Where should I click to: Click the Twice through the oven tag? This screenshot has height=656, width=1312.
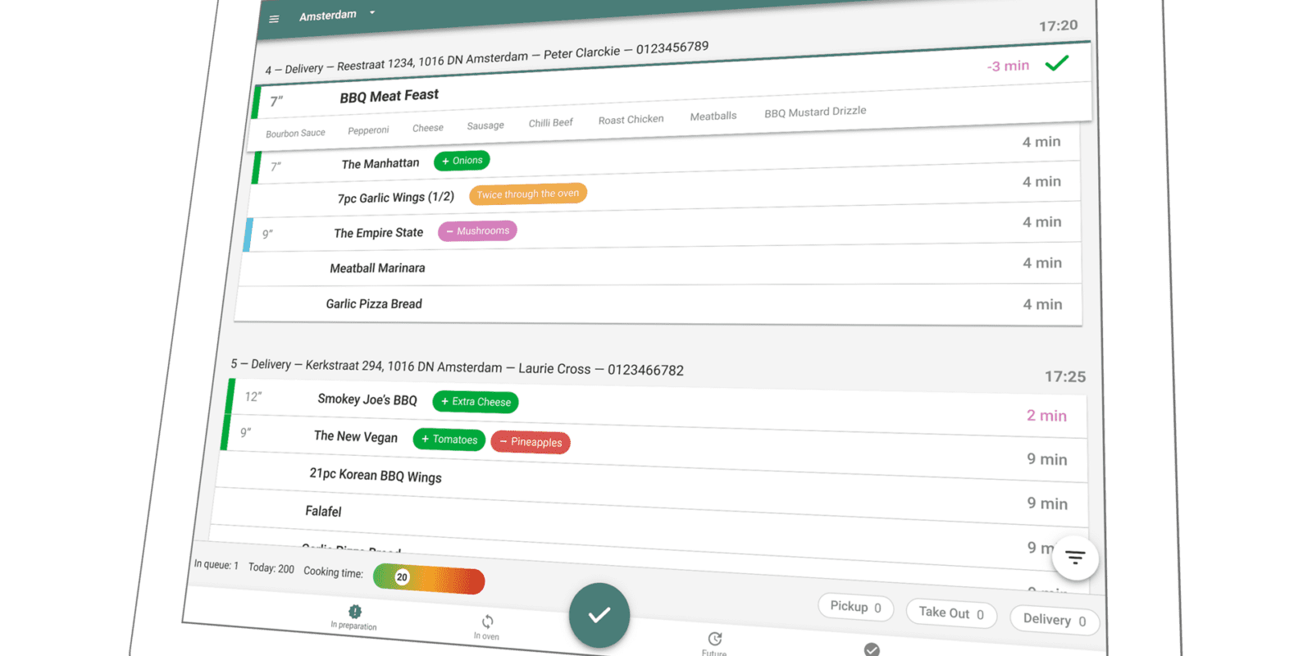(x=527, y=194)
